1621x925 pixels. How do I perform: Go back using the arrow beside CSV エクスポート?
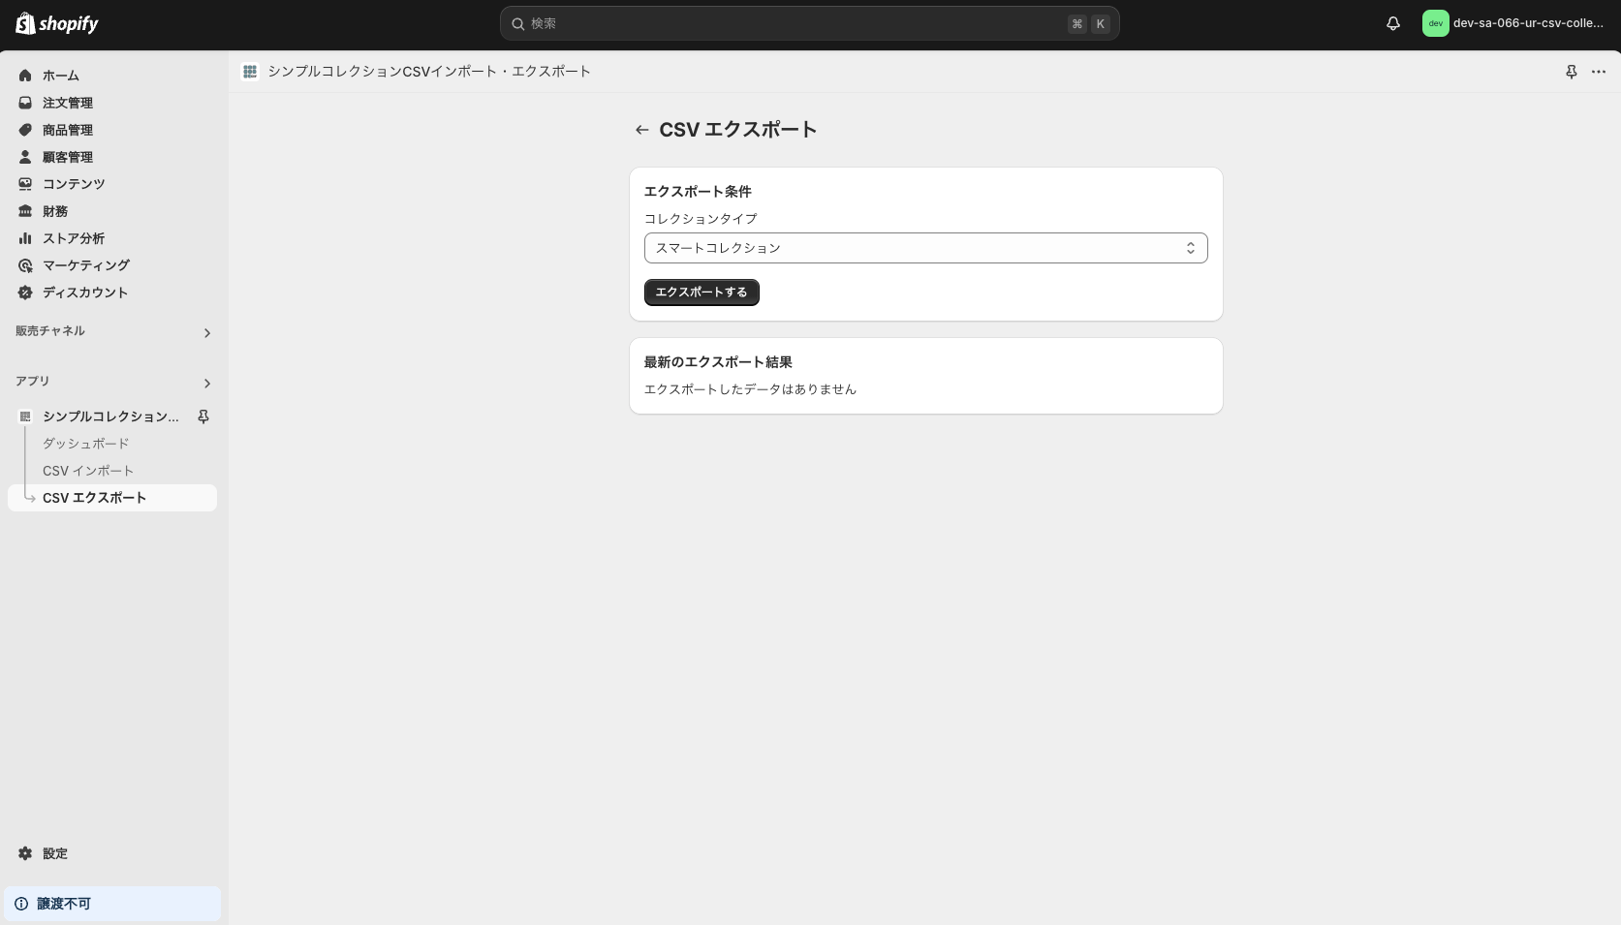coord(641,130)
